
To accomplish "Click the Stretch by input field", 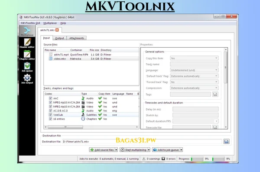I will tap(195, 115).
